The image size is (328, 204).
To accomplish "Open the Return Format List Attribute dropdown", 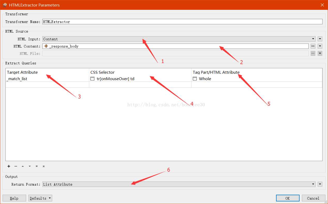I will (179, 184).
